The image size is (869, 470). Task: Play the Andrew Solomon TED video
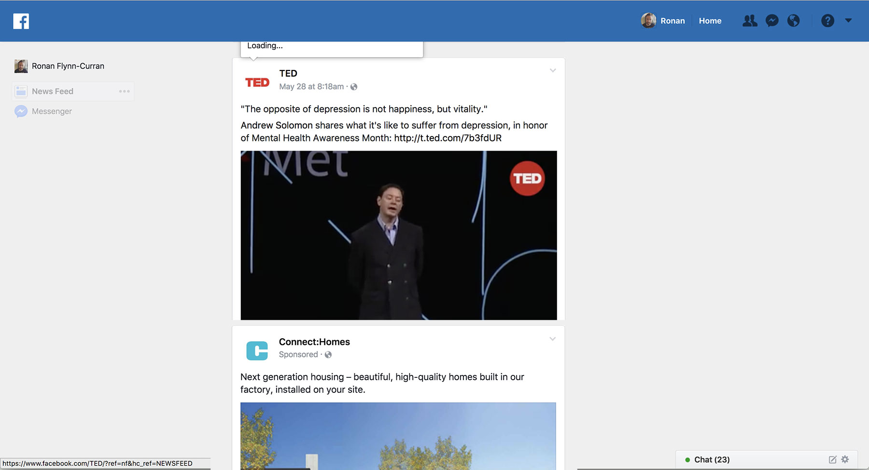pyautogui.click(x=399, y=235)
